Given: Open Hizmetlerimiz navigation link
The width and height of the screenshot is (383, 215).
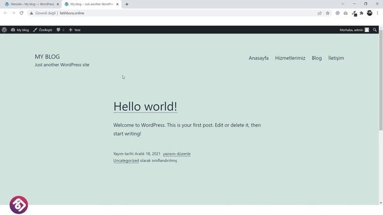Looking at the screenshot, I should coord(290,58).
